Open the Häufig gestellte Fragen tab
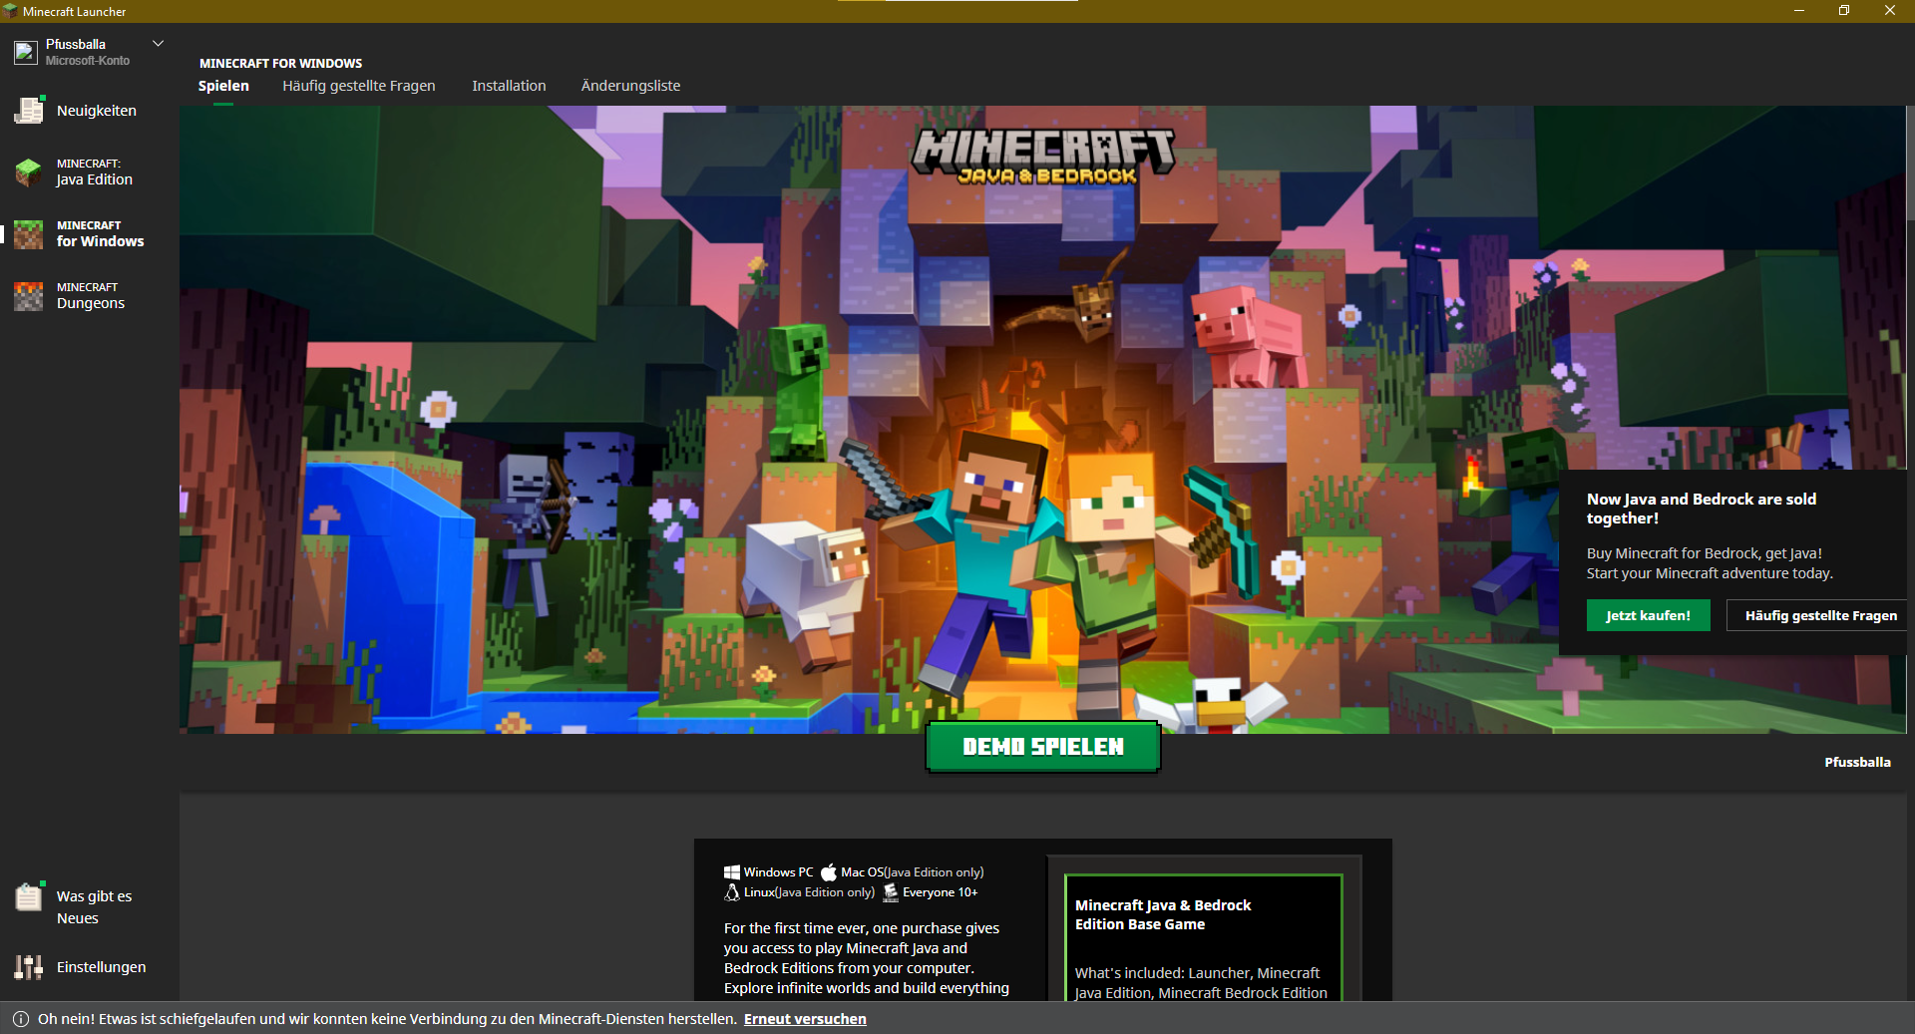Screen dimensions: 1915x1034 tap(358, 86)
